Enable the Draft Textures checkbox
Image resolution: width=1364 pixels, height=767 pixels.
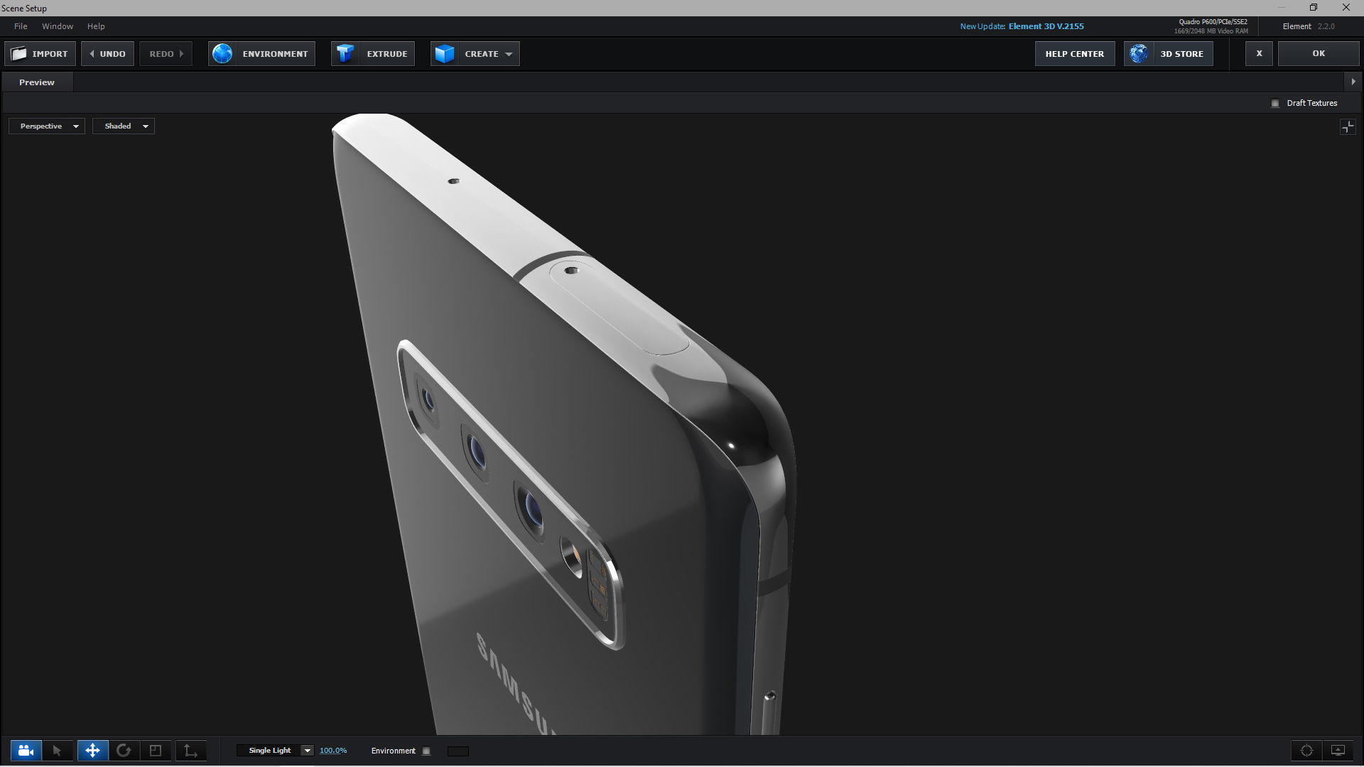1275,104
